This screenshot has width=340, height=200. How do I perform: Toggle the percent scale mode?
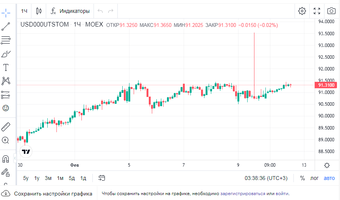pyautogui.click(x=302, y=178)
